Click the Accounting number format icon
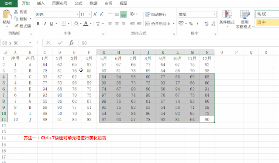The height and width of the screenshot is (163, 279). pyautogui.click(x=181, y=24)
